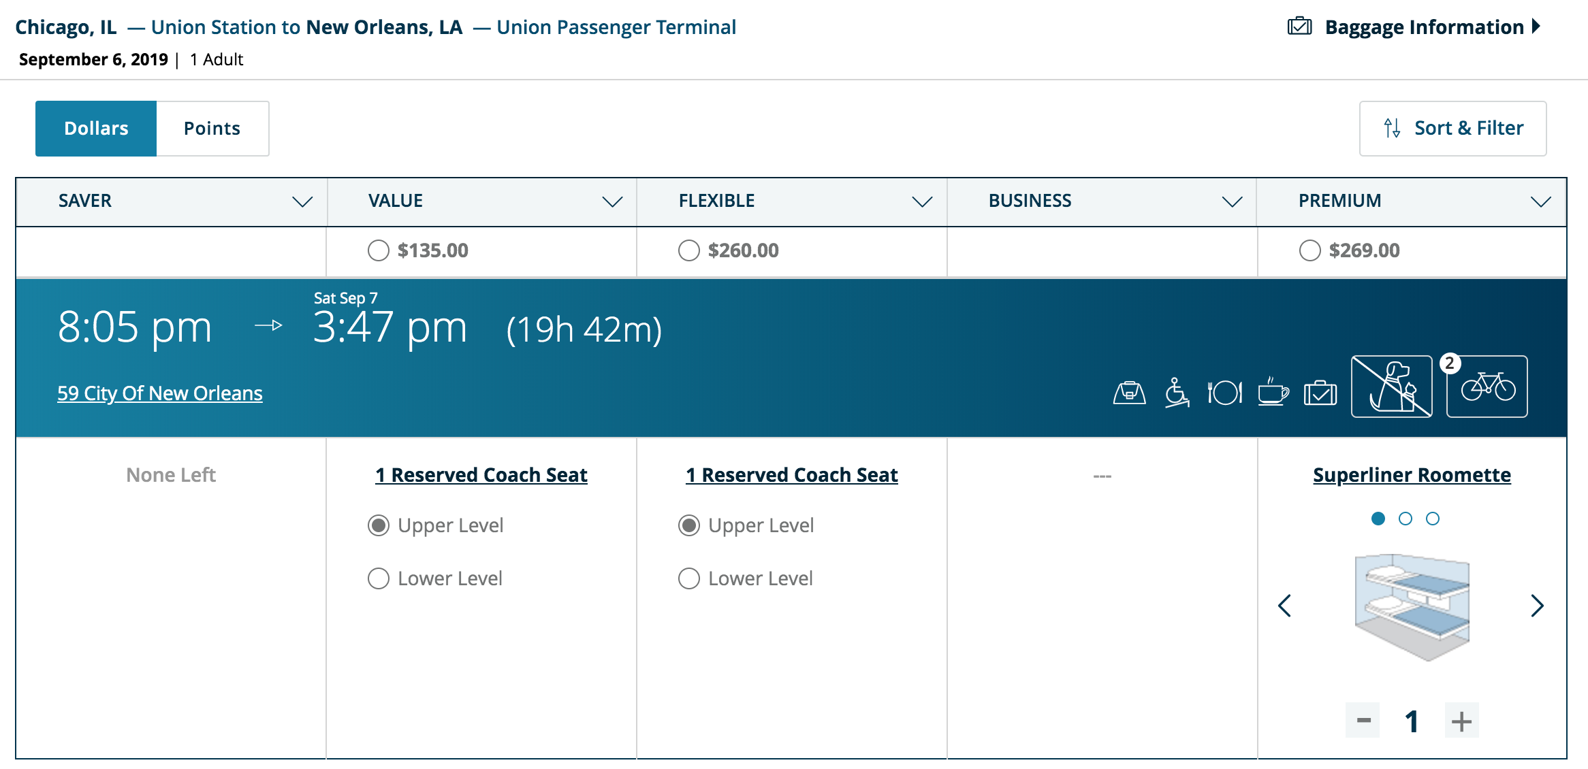Click the checked baggage amenity icon
The width and height of the screenshot is (1588, 769).
pos(1320,393)
